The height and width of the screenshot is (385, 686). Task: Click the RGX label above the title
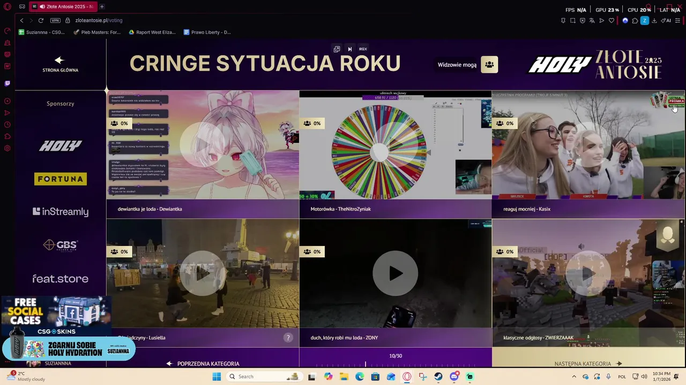pyautogui.click(x=363, y=49)
